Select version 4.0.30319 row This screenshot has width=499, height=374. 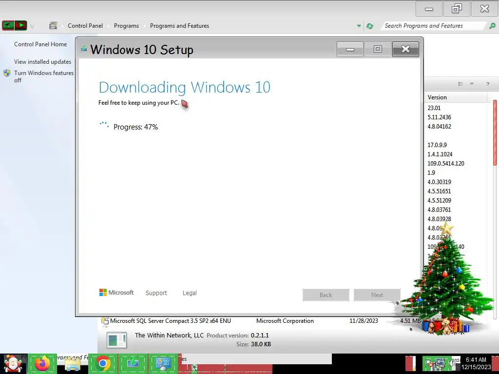point(439,182)
